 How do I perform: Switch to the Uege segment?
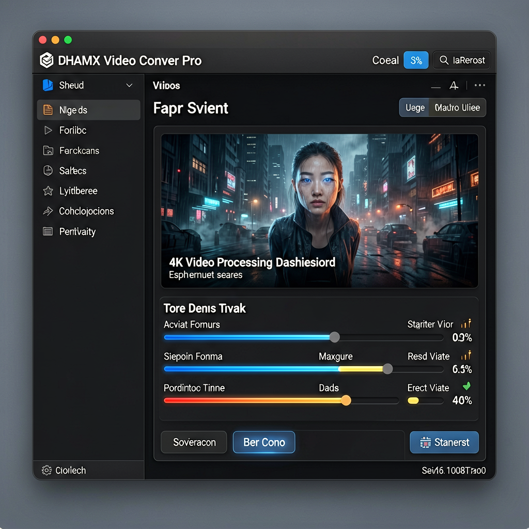click(414, 107)
